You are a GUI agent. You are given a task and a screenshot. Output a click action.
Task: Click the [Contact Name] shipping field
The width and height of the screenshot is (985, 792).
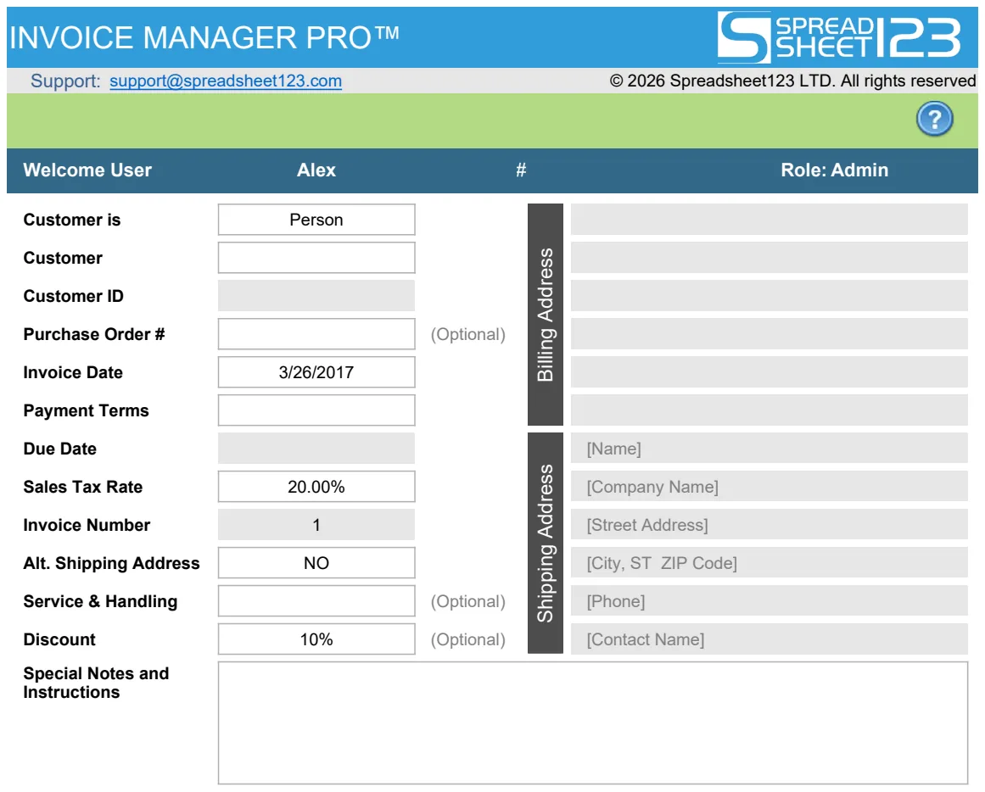click(x=769, y=639)
